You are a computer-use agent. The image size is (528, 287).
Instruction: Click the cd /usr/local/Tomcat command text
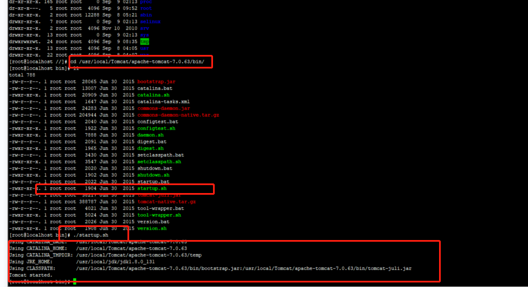click(137, 62)
